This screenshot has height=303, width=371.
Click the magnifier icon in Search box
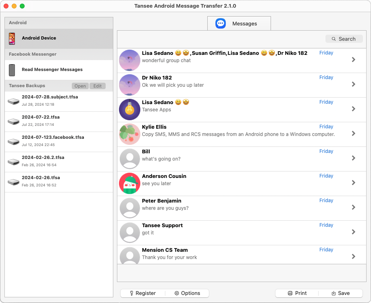coord(333,39)
